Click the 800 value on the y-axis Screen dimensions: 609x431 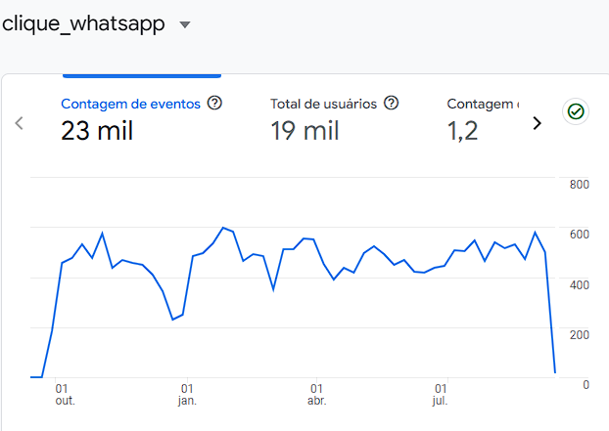point(579,184)
